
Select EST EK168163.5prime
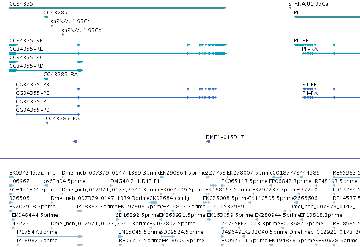click(x=229, y=190)
